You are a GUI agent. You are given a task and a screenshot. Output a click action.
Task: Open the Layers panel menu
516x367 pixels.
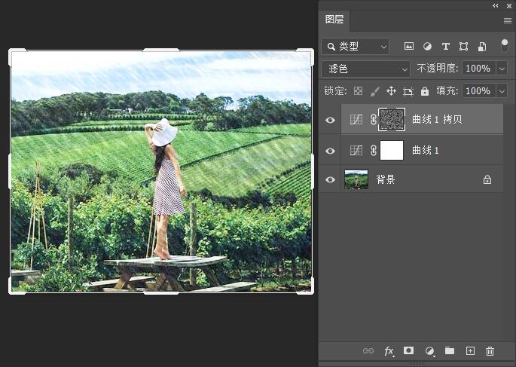point(508,21)
